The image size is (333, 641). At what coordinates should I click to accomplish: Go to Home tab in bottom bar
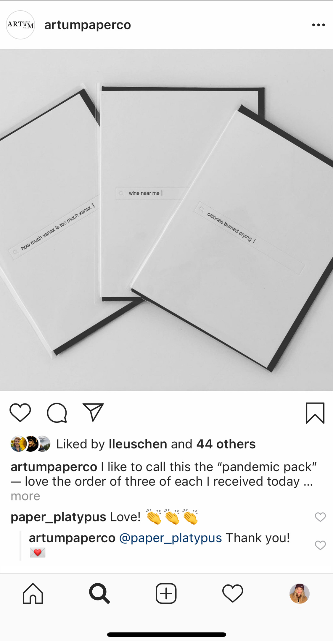click(33, 593)
